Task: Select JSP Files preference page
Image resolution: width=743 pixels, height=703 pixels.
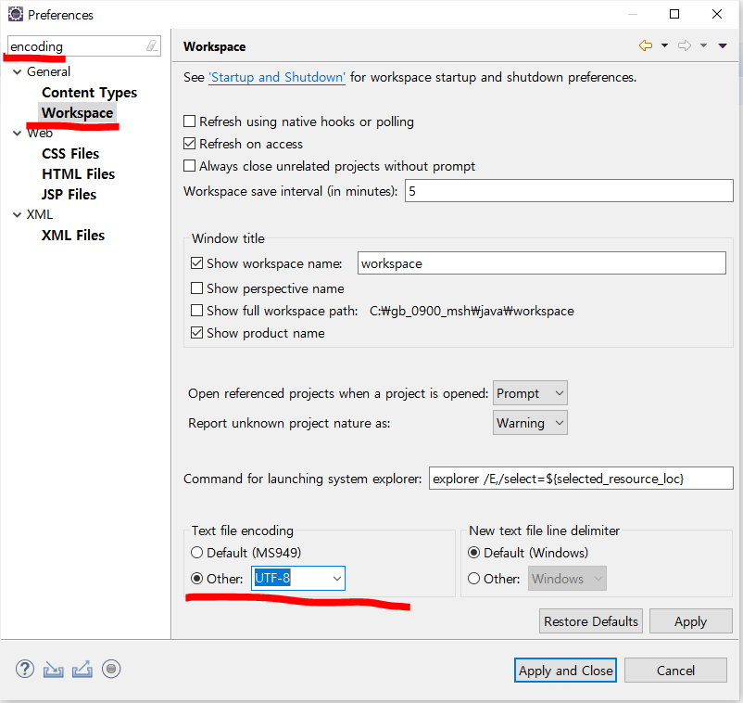Action: 69,195
